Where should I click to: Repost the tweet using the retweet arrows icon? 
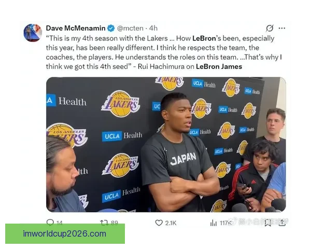104,223
